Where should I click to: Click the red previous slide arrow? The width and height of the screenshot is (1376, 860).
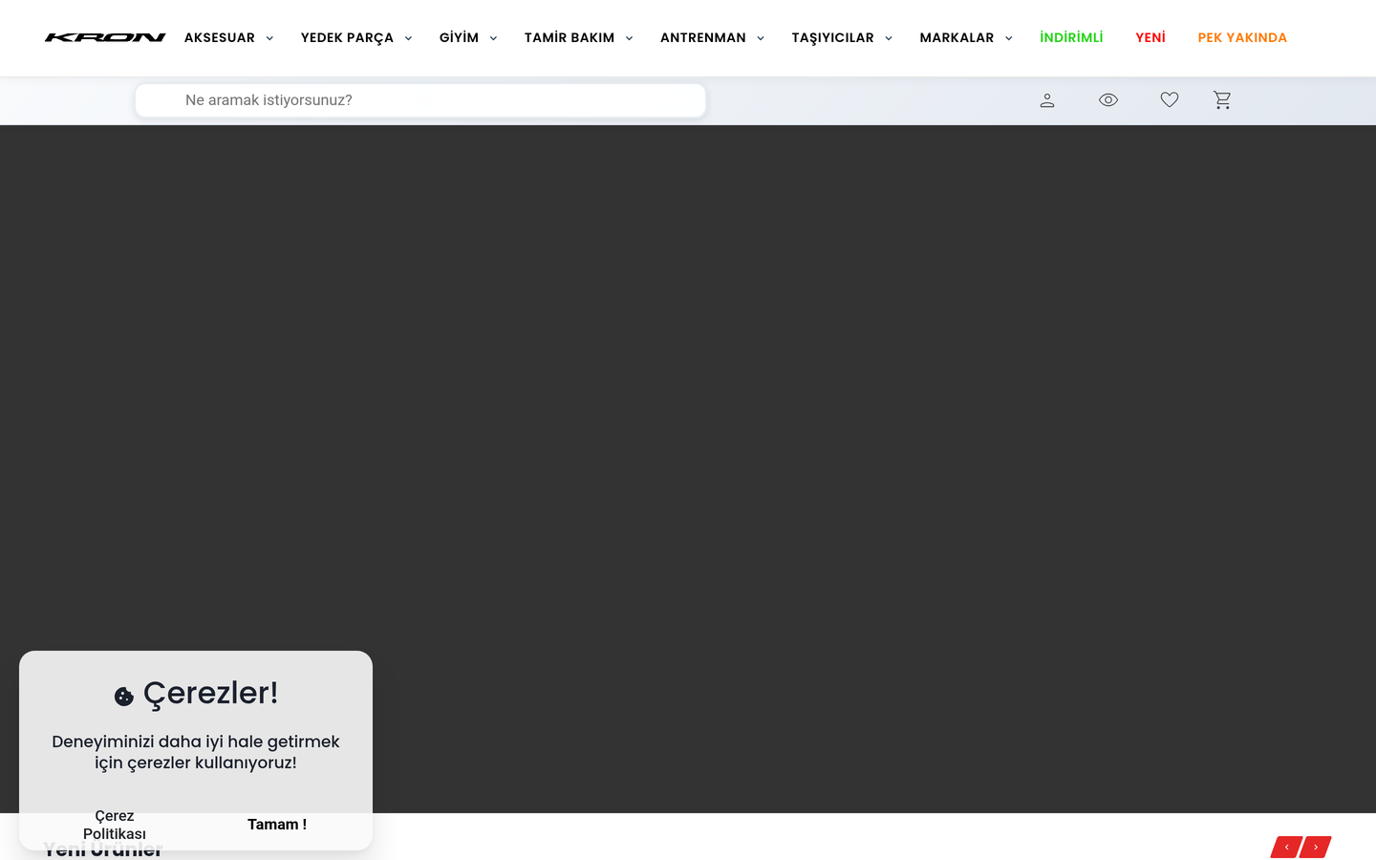click(1286, 847)
